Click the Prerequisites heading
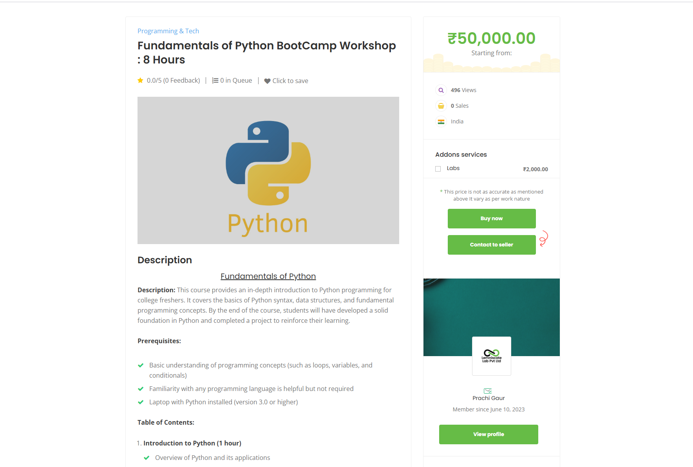 coord(159,341)
